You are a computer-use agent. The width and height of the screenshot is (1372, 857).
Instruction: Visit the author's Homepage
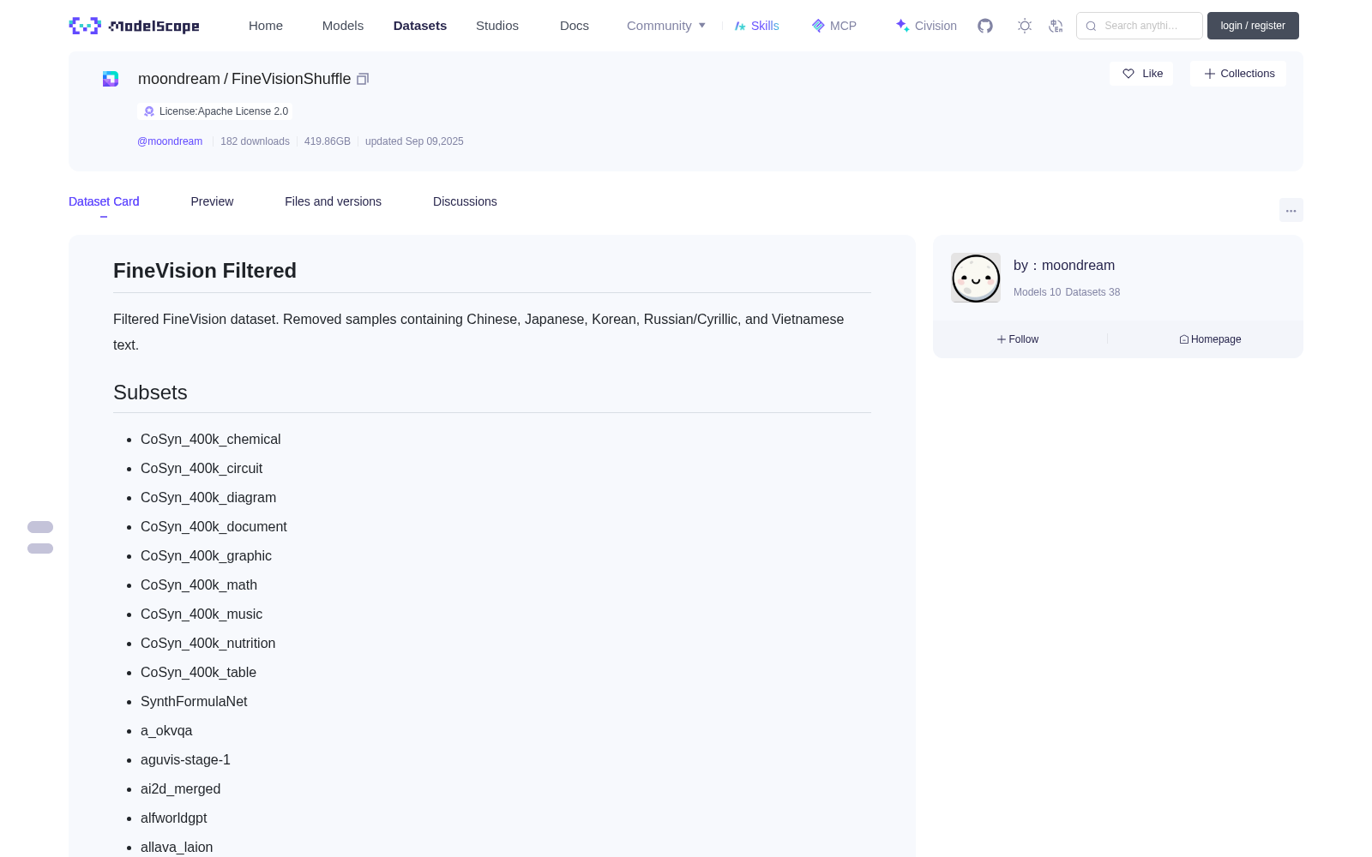click(x=1210, y=339)
